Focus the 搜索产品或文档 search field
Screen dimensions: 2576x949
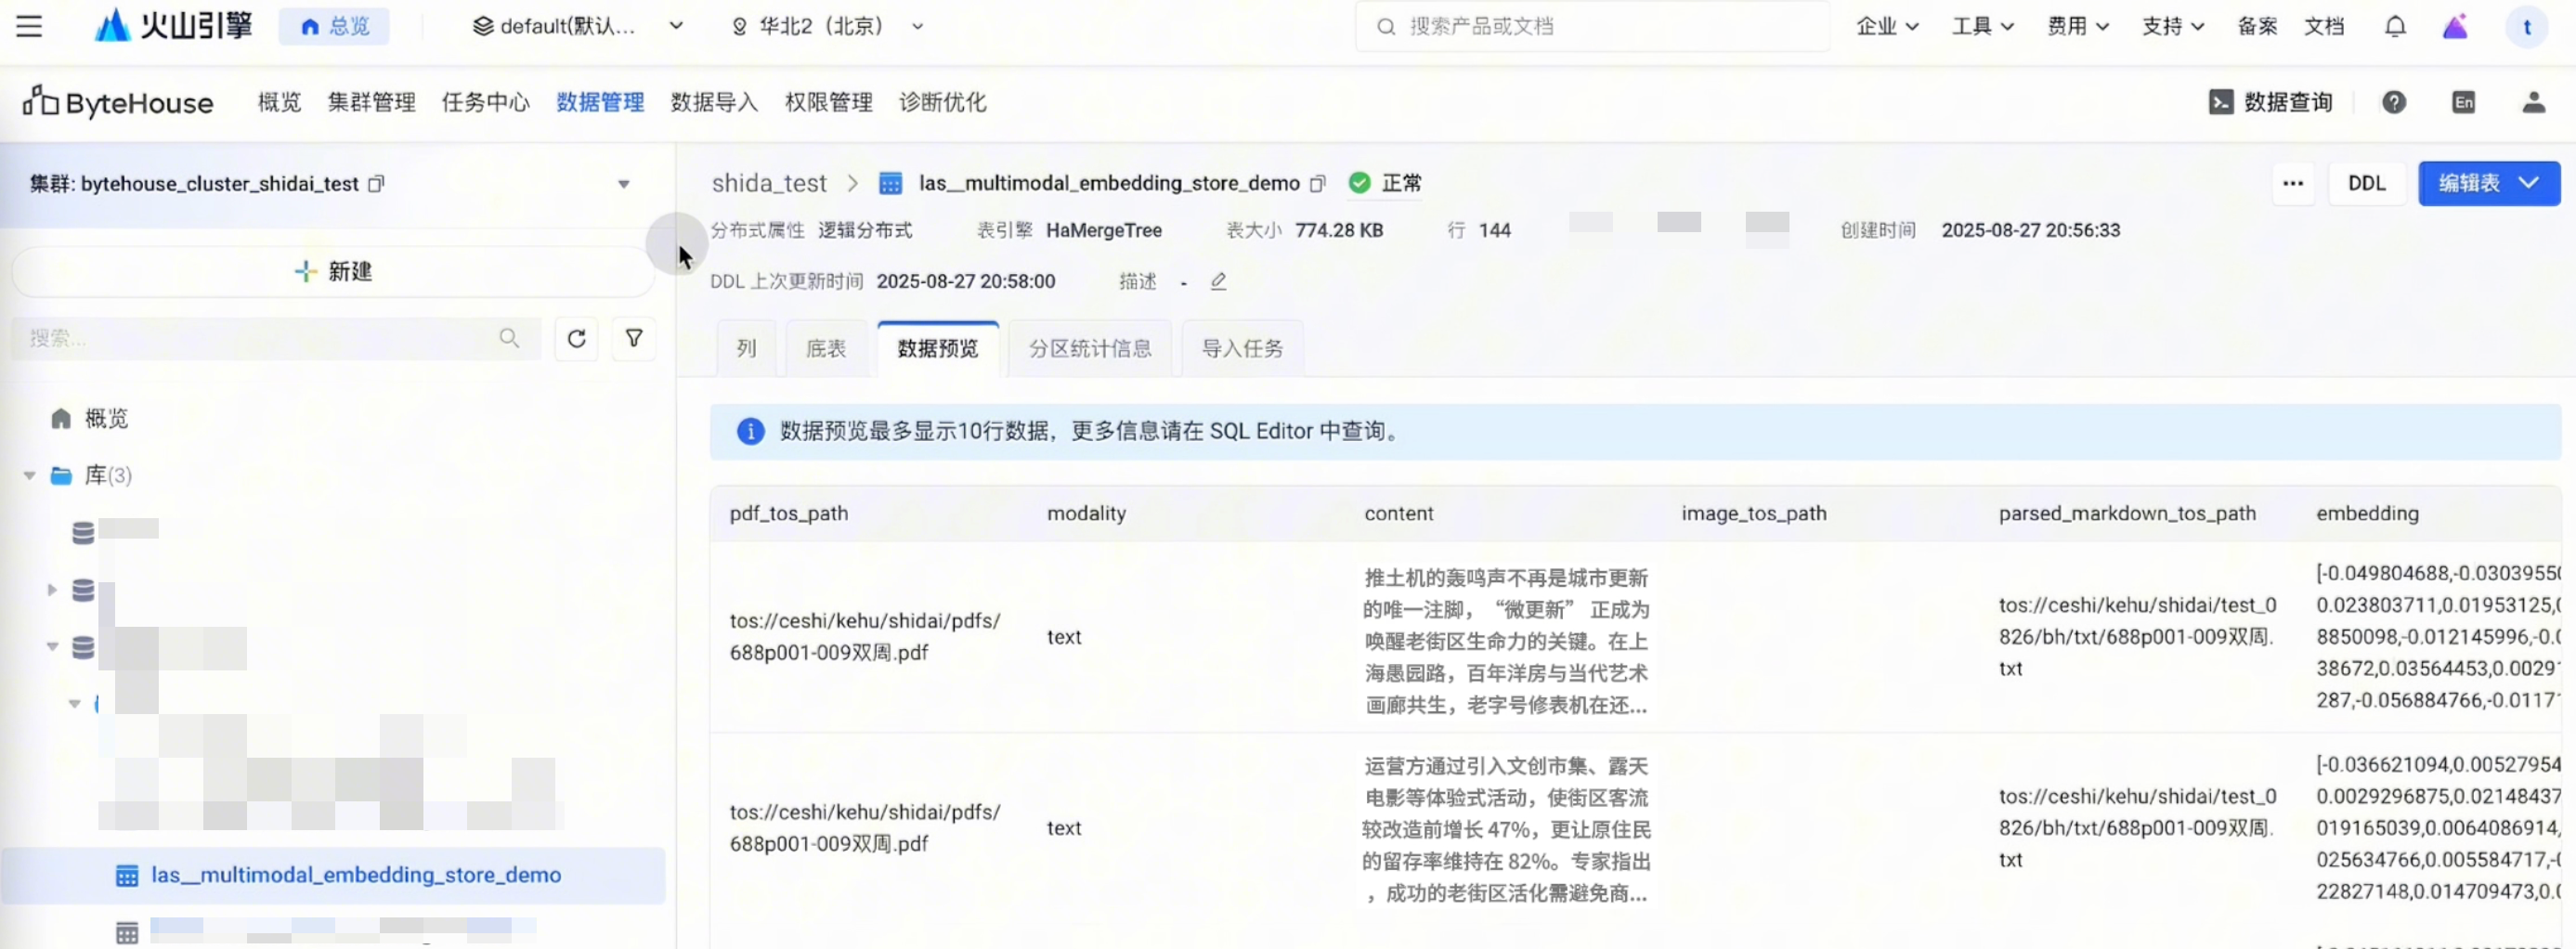pos(1592,26)
